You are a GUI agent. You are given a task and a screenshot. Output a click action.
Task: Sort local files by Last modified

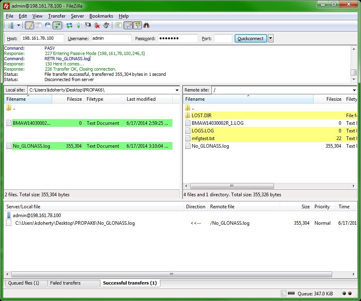point(148,99)
